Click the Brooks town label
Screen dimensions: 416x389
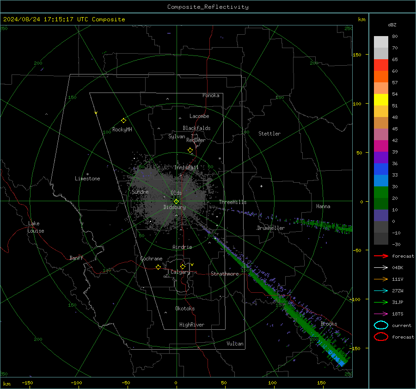329,324
